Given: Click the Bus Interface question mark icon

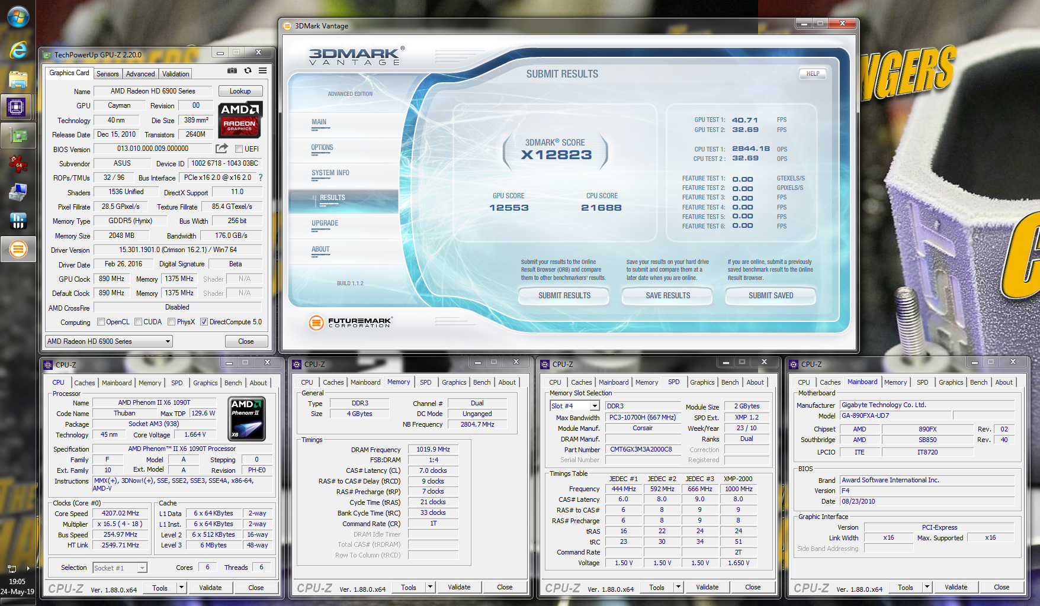Looking at the screenshot, I should 261,178.
